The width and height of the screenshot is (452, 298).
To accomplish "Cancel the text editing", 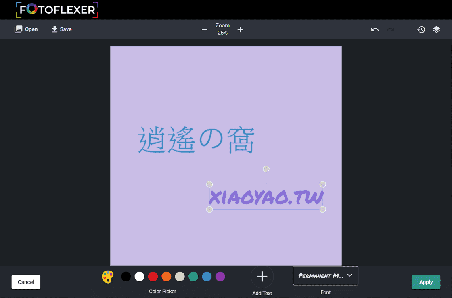I will point(26,282).
